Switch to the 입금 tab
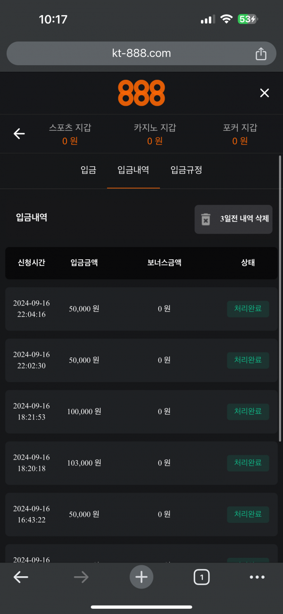283x614 pixels. [88, 170]
